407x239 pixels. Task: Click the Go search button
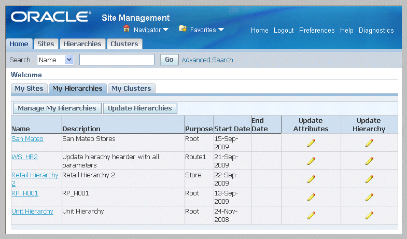169,60
